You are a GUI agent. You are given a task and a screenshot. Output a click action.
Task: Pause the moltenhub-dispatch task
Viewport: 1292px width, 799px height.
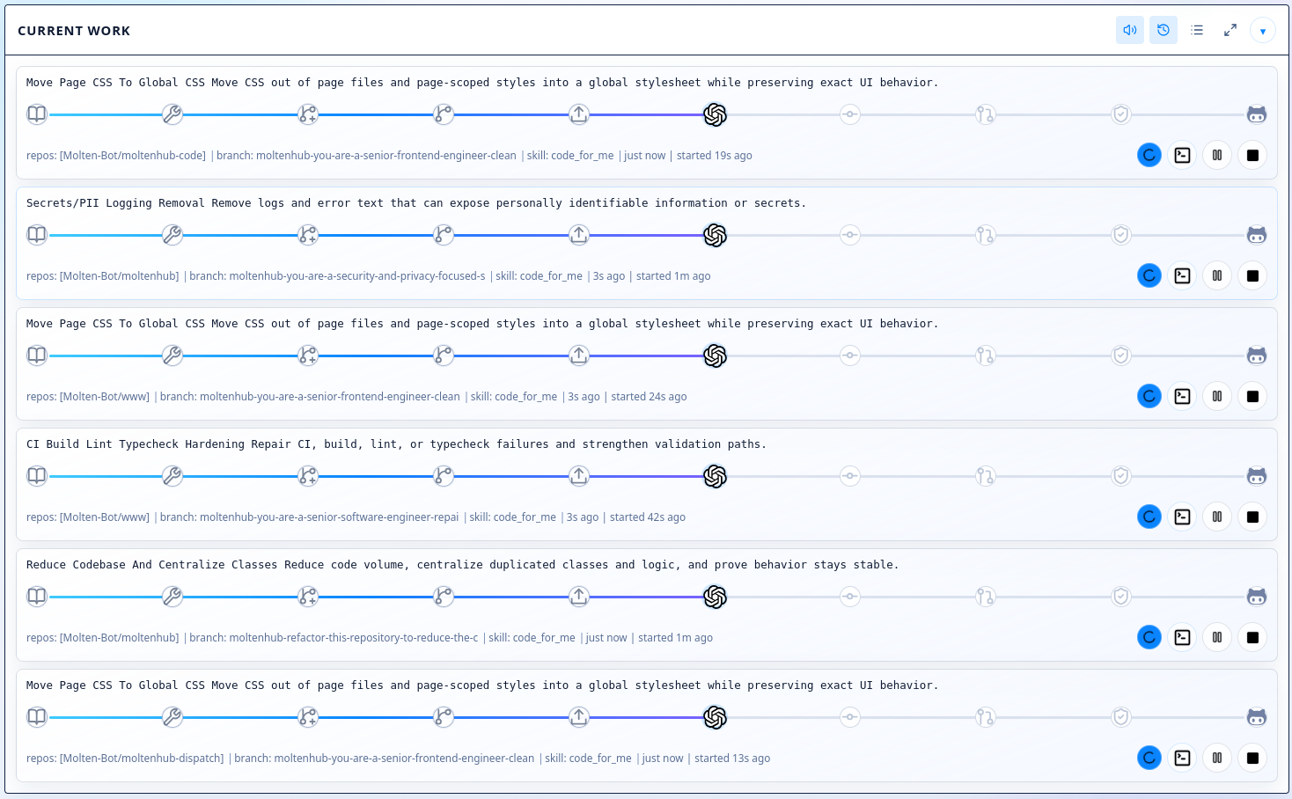pos(1217,758)
